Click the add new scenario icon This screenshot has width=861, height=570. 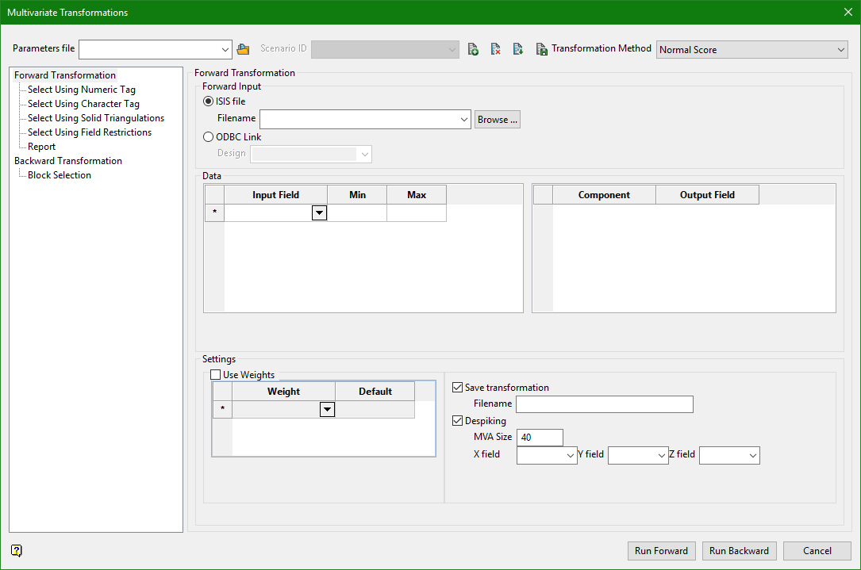pyautogui.click(x=473, y=49)
